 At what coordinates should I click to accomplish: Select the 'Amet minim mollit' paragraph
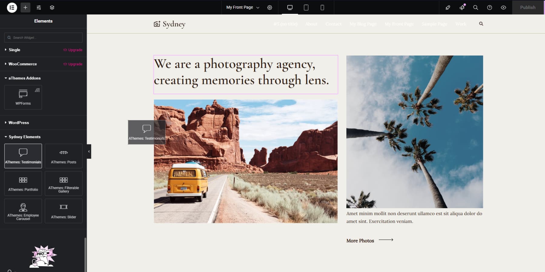(414, 217)
